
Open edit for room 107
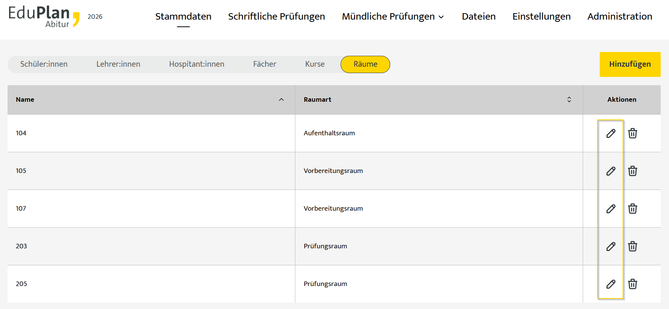tap(611, 209)
